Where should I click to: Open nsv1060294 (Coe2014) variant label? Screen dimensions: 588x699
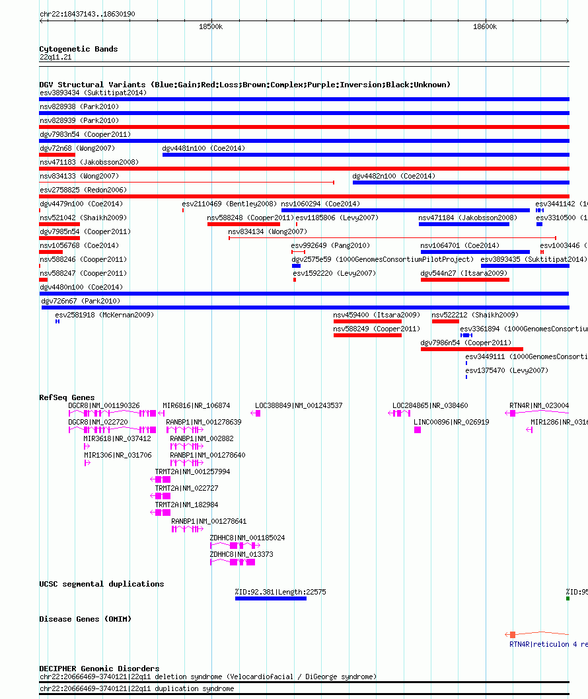[x=320, y=203]
